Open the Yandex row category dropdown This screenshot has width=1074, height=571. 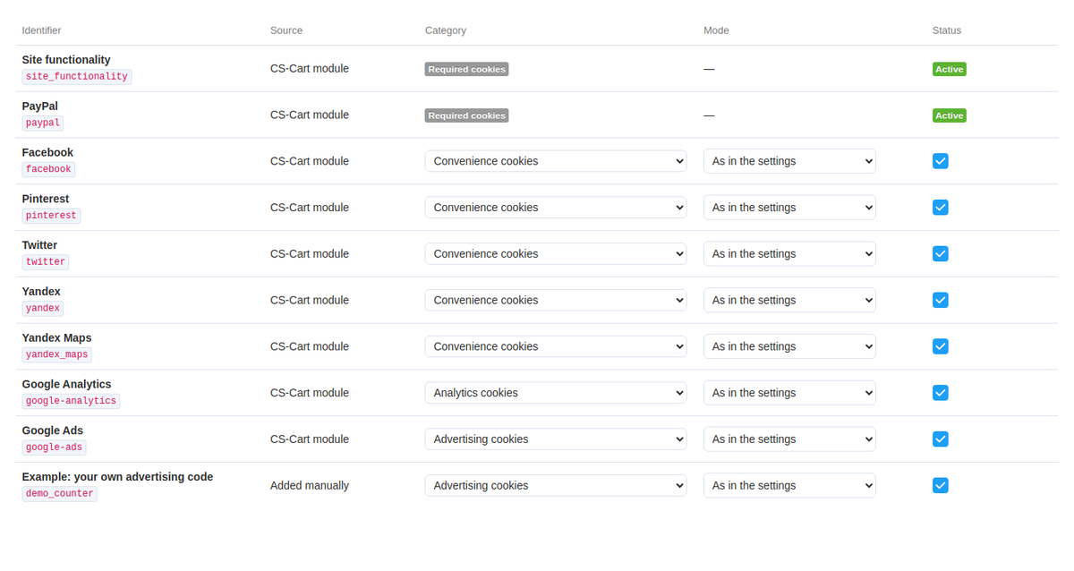coord(556,300)
